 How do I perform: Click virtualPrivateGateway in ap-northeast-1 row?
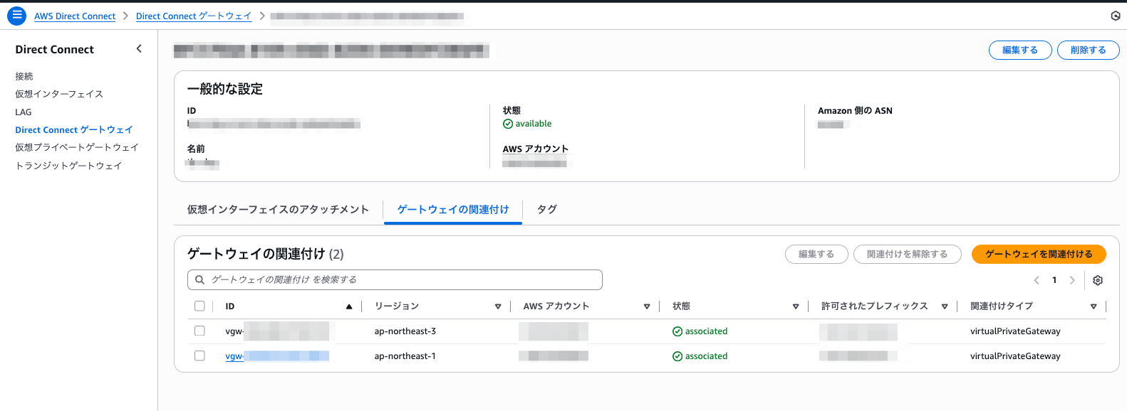[1015, 356]
